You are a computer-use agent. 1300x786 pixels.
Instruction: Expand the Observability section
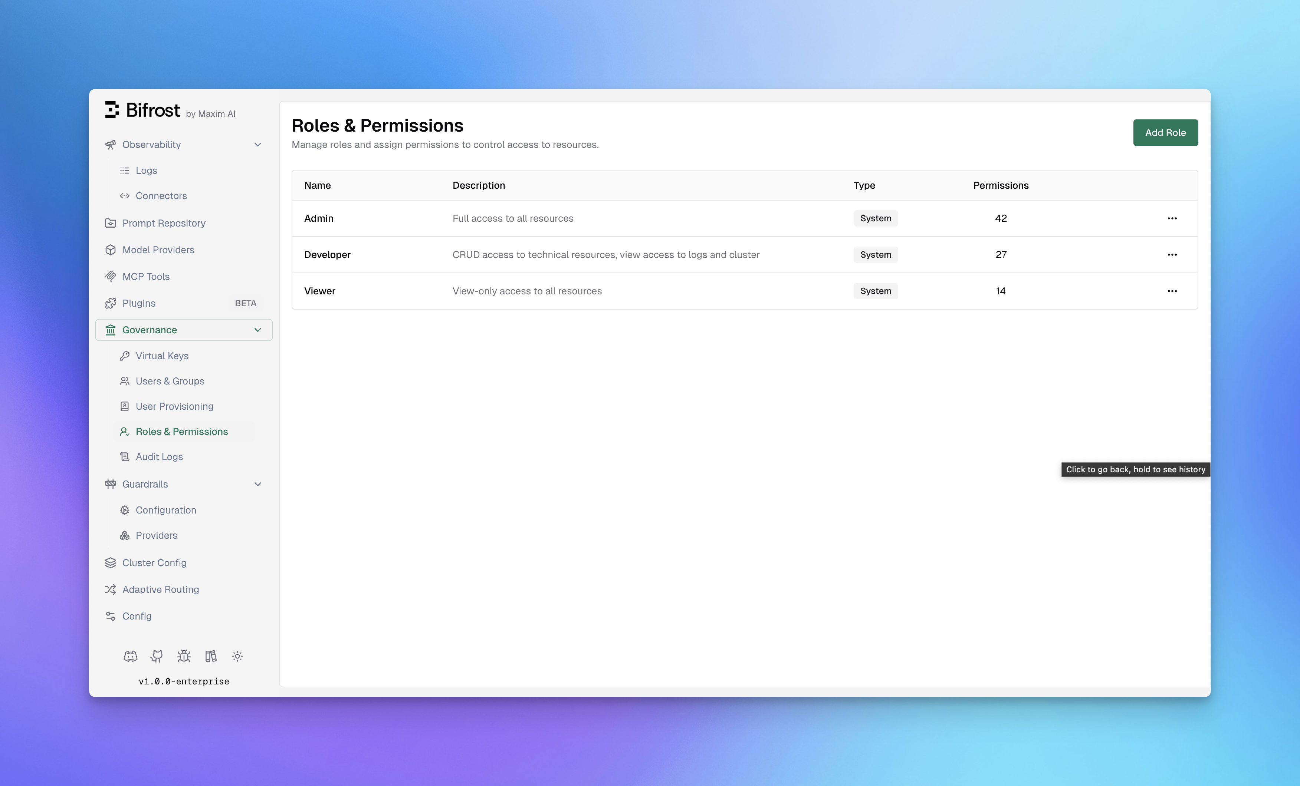click(257, 145)
